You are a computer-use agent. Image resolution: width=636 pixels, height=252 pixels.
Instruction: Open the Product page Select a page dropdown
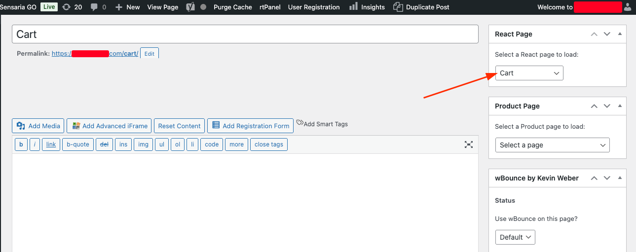[x=552, y=145]
